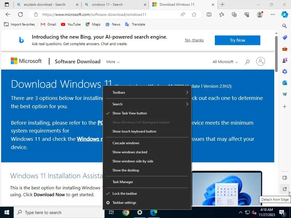The width and height of the screenshot is (291, 218).
Task: Go back with the browser back arrow
Action: [8, 14]
